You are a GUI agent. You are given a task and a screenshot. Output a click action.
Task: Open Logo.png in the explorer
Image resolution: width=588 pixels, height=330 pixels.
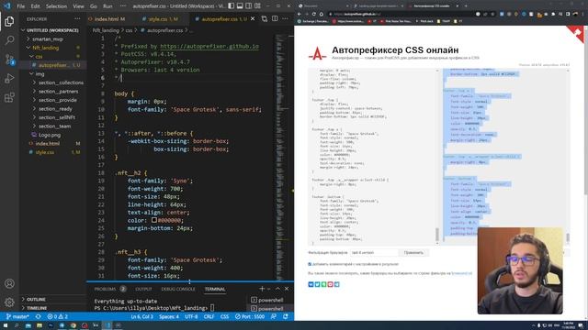[50, 135]
